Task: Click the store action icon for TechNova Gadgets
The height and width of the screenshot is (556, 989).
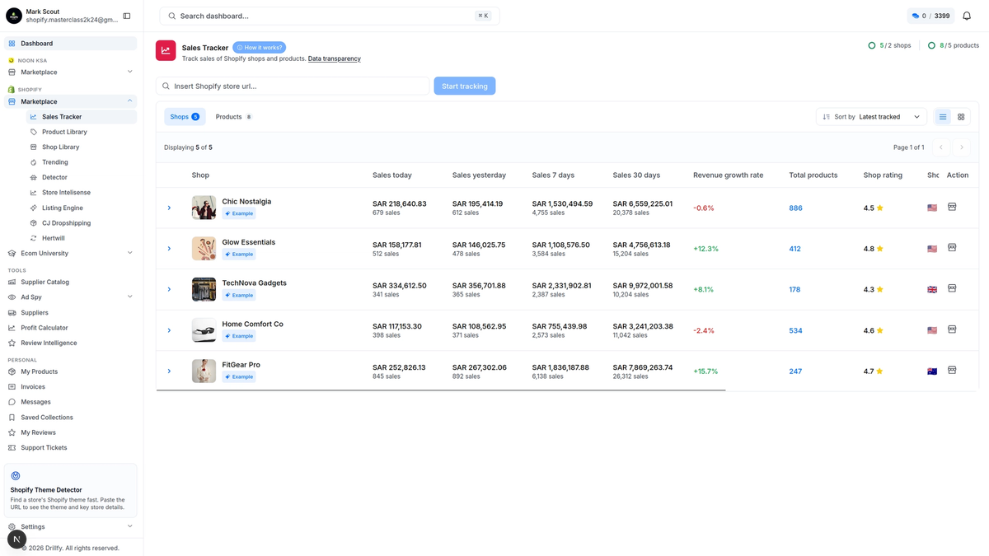Action: pyautogui.click(x=952, y=288)
